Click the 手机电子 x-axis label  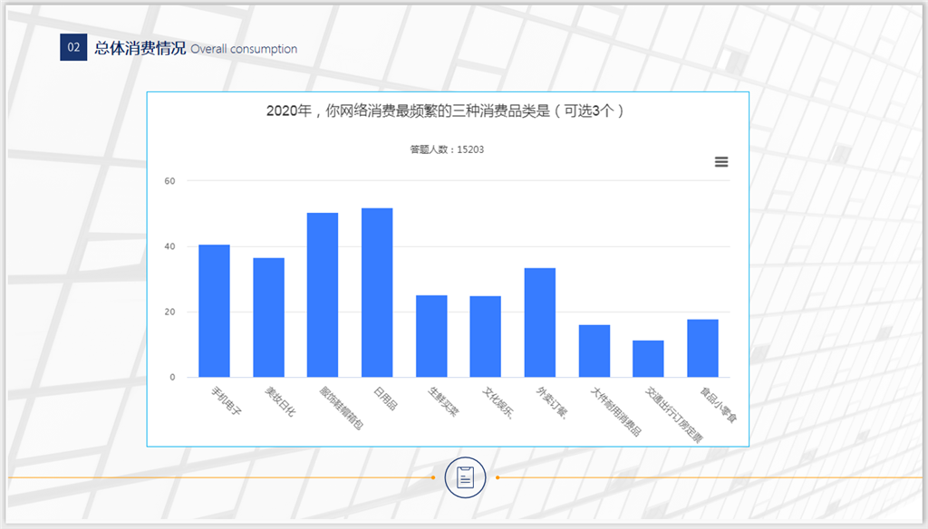222,402
